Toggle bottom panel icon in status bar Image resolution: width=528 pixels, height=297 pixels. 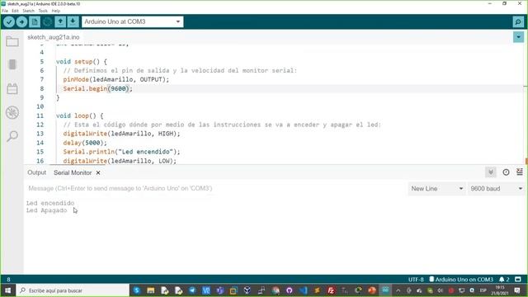coord(518,279)
